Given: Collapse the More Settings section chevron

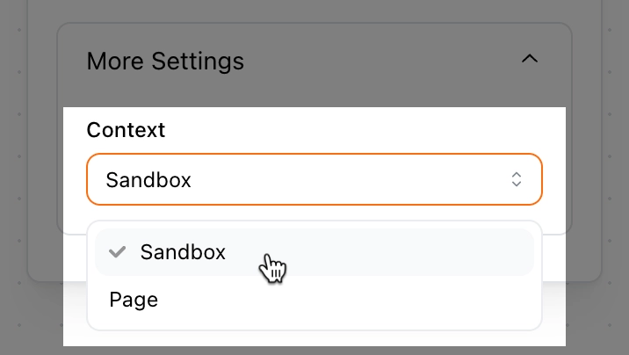Looking at the screenshot, I should pyautogui.click(x=528, y=60).
